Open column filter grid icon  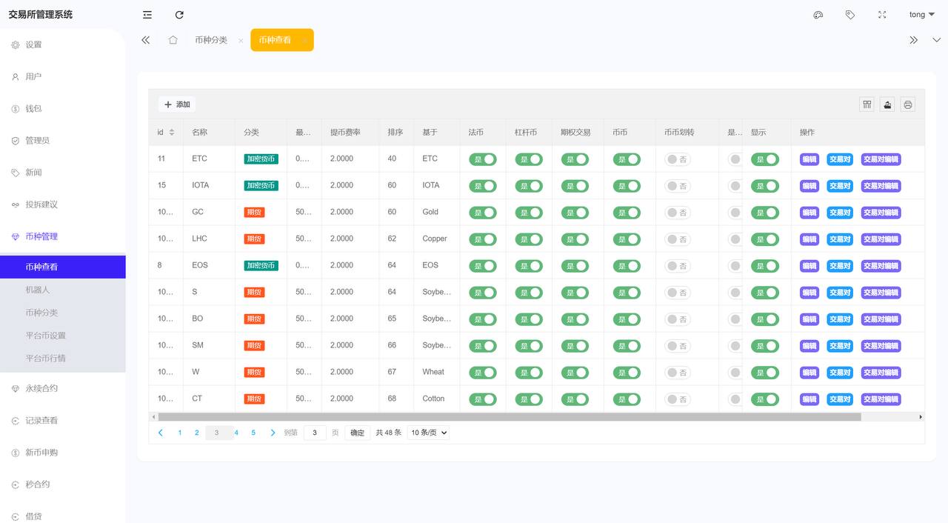[x=867, y=104]
